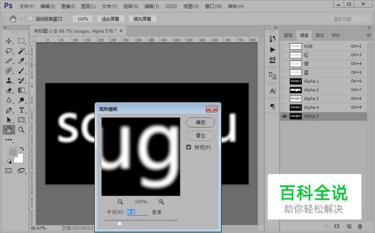Zoom in the Gaussian Blur preview
The image size is (375, 233).
click(161, 202)
